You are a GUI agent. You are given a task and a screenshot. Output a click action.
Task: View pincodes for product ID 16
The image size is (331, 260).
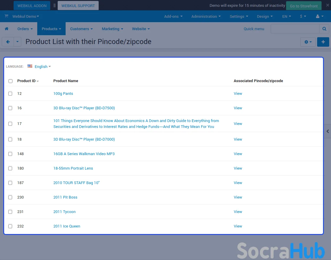pyautogui.click(x=238, y=108)
